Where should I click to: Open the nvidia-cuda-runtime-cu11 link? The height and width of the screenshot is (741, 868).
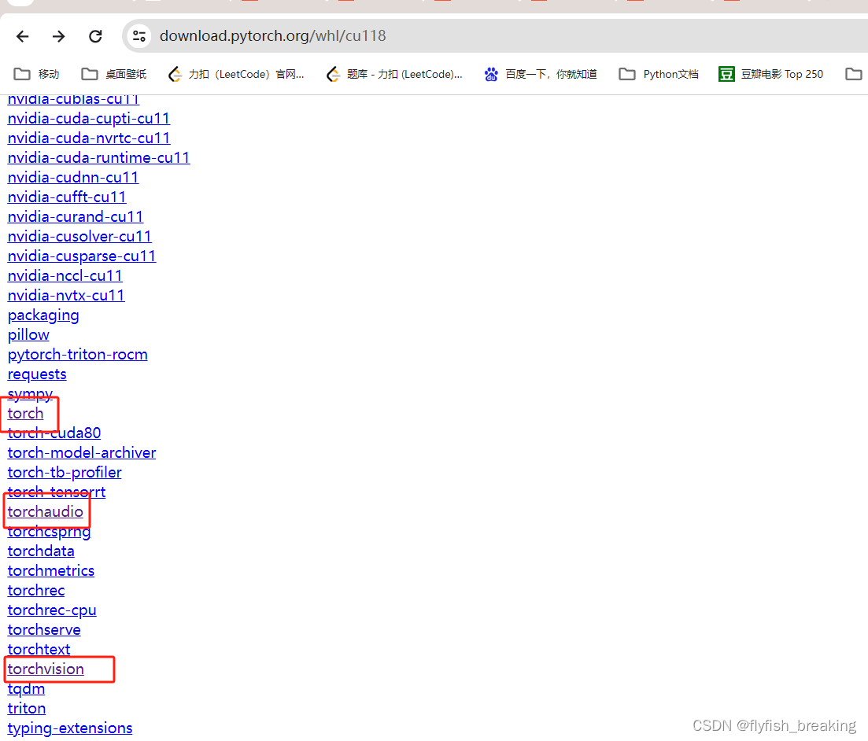point(98,158)
